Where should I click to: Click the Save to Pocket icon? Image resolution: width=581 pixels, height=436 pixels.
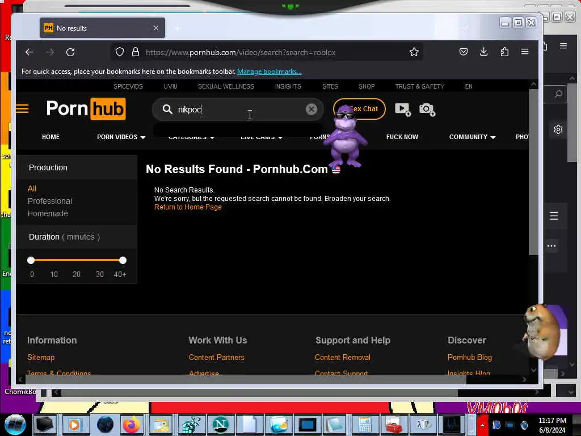463,52
